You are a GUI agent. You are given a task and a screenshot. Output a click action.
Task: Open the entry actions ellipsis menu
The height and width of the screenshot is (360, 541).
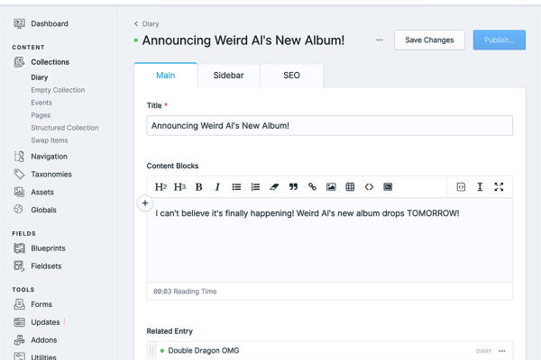(x=380, y=40)
